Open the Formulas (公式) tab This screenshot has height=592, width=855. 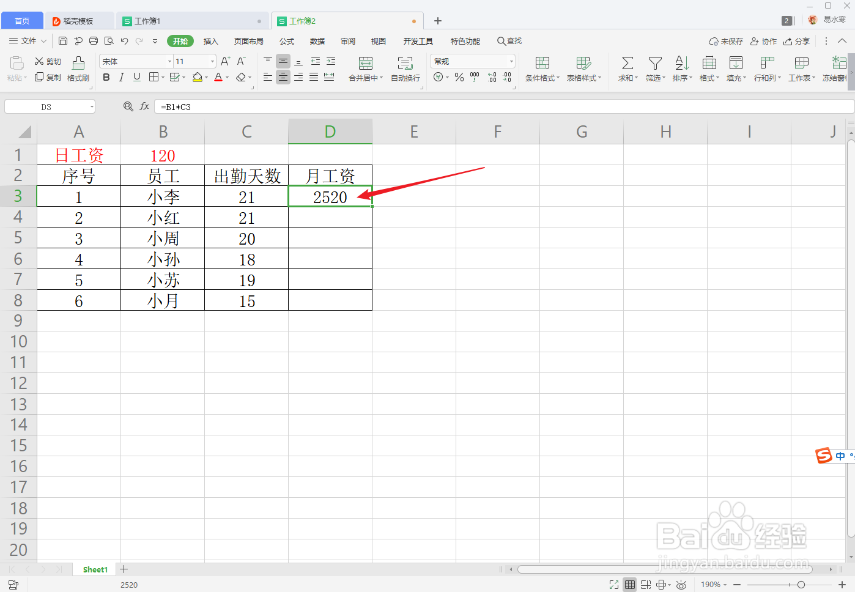pos(287,41)
